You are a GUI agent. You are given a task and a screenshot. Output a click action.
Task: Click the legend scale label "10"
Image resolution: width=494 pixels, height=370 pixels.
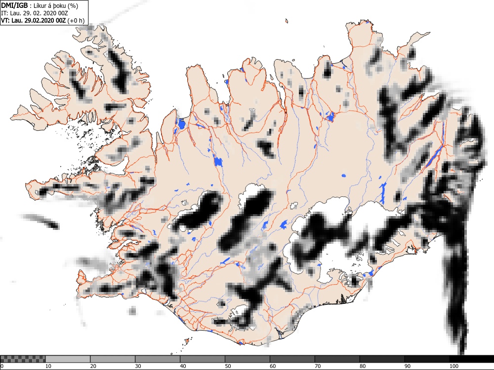(48, 366)
